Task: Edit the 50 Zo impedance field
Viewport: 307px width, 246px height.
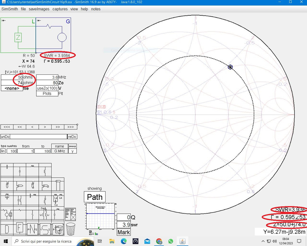Action: tap(47, 83)
